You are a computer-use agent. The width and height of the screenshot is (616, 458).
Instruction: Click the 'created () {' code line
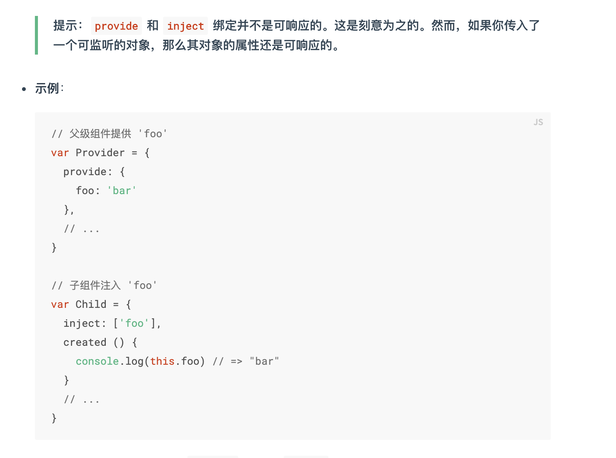[x=101, y=342]
